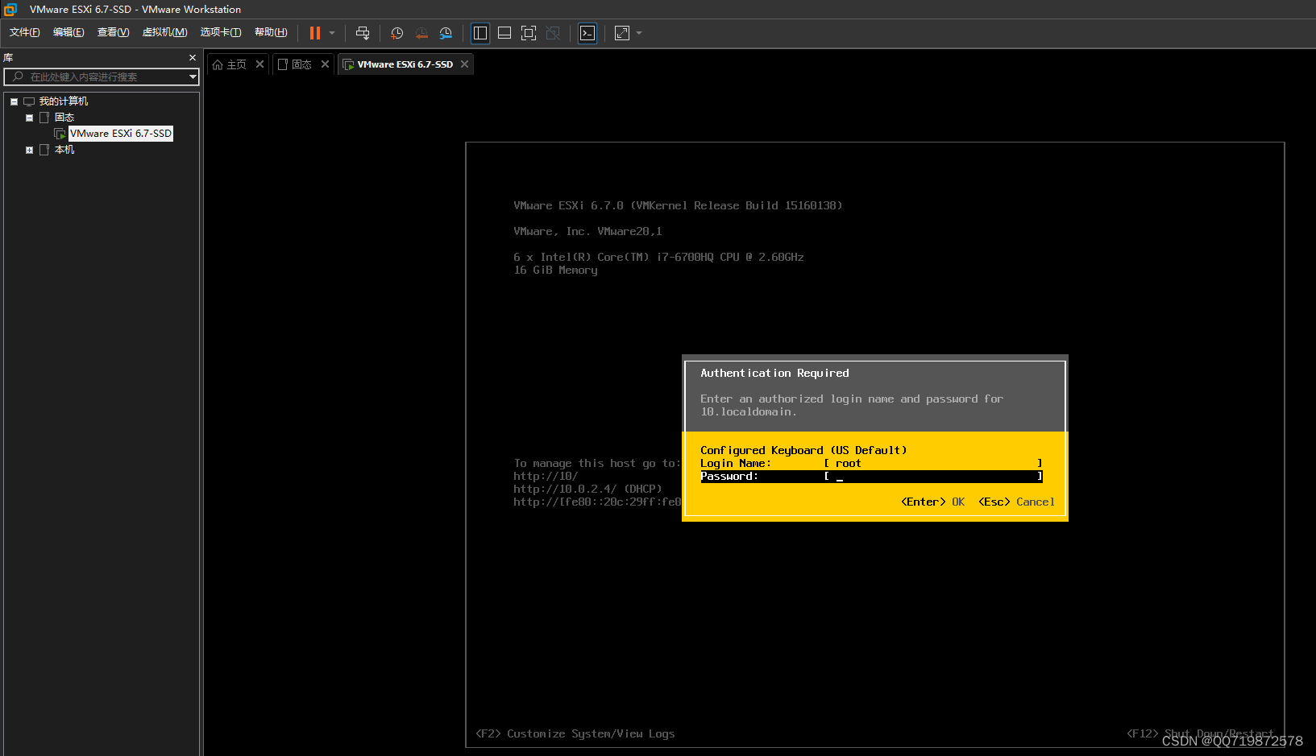Take a snapshot of the virtual machine
1316x756 pixels.
coord(397,33)
